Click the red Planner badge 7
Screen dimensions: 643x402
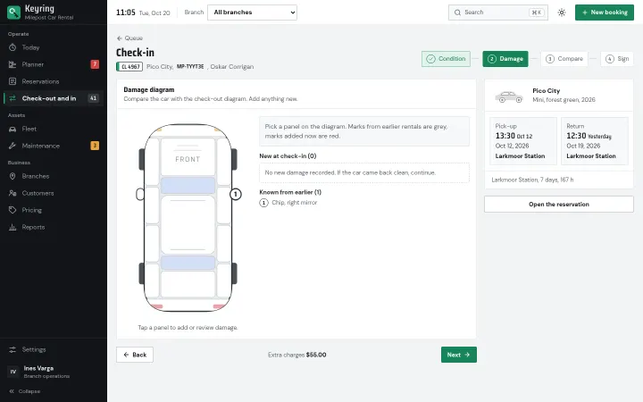[x=95, y=64]
